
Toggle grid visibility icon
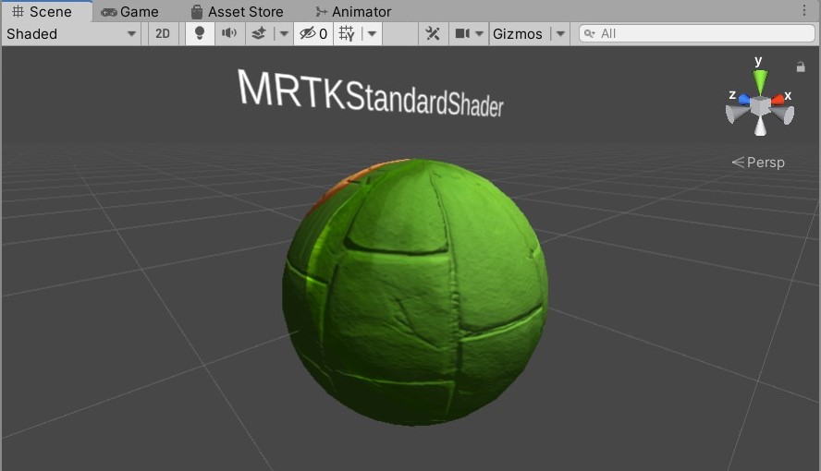(347, 34)
